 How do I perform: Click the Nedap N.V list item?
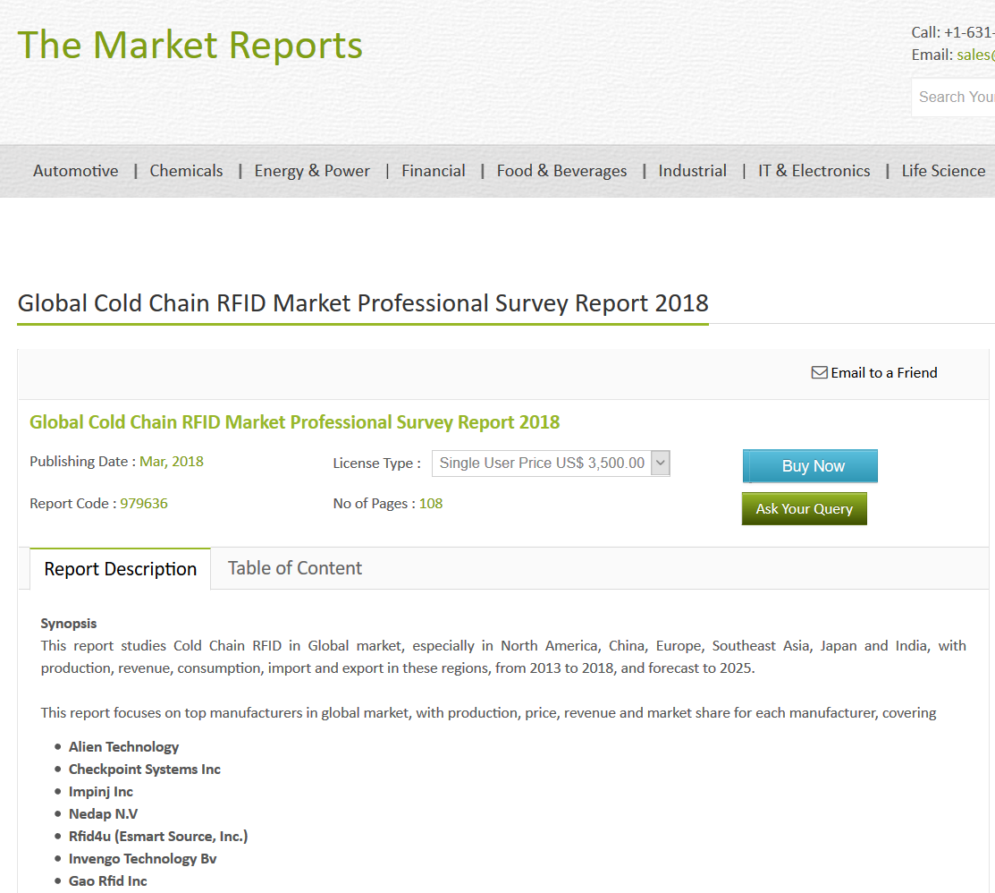(103, 813)
